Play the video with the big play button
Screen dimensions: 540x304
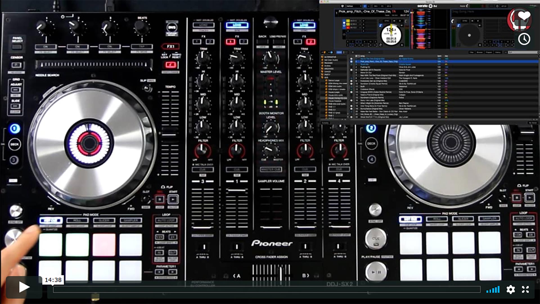coord(24,287)
